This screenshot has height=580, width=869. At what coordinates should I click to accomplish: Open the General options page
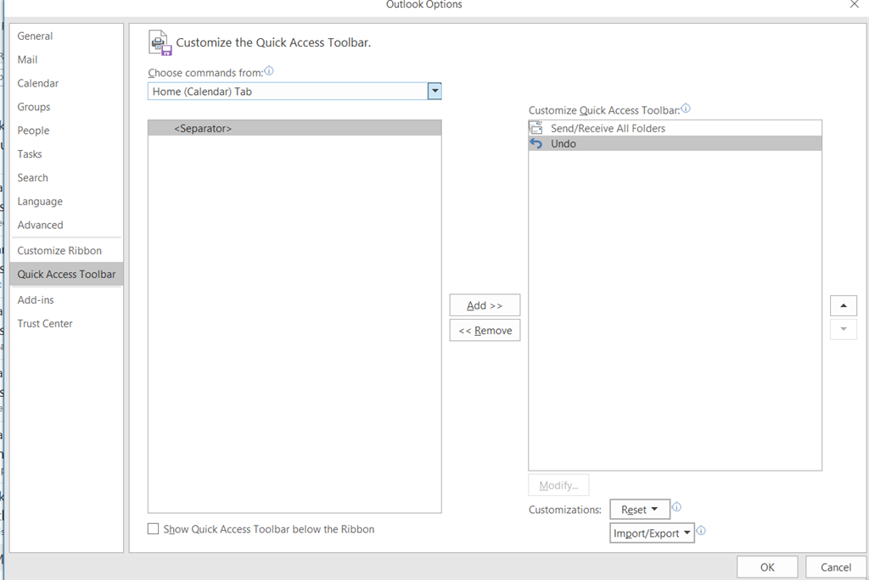tap(66, 36)
